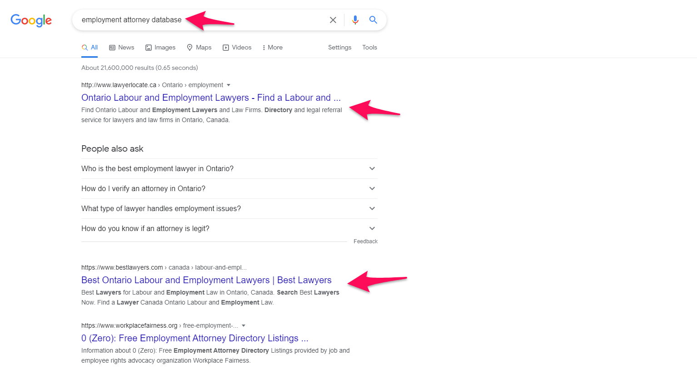Open Google search Settings
The width and height of the screenshot is (697, 374).
point(339,47)
